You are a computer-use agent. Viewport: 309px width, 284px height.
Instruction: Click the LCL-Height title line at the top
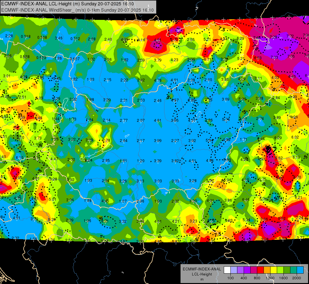pyautogui.click(x=68, y=4)
